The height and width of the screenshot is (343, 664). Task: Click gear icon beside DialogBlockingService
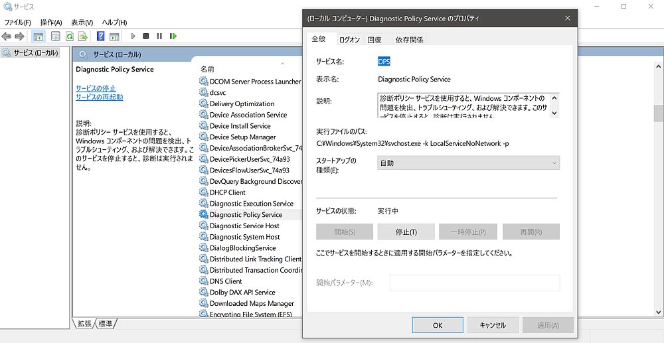[204, 248]
